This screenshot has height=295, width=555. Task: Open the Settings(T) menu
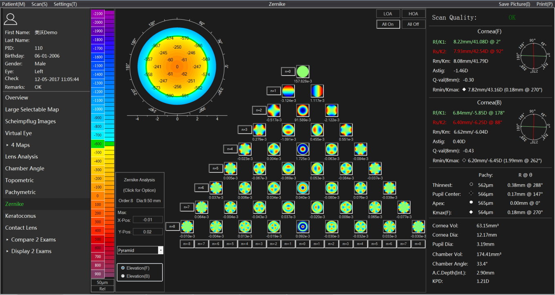65,4
